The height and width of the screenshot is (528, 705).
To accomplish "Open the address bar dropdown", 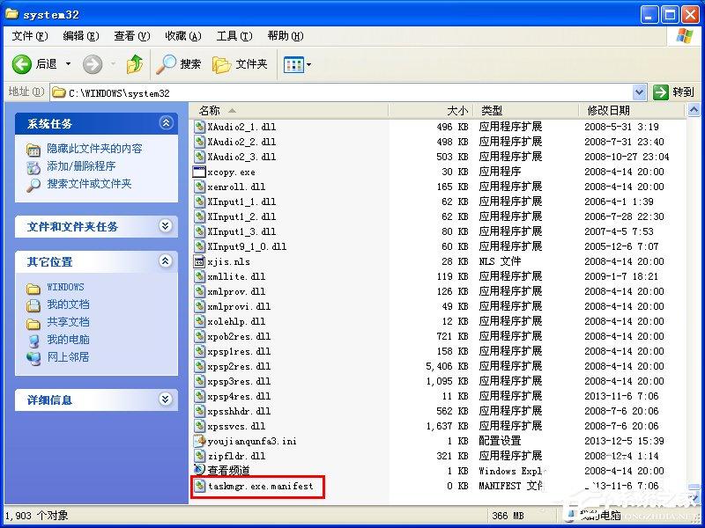I will tap(641, 92).
